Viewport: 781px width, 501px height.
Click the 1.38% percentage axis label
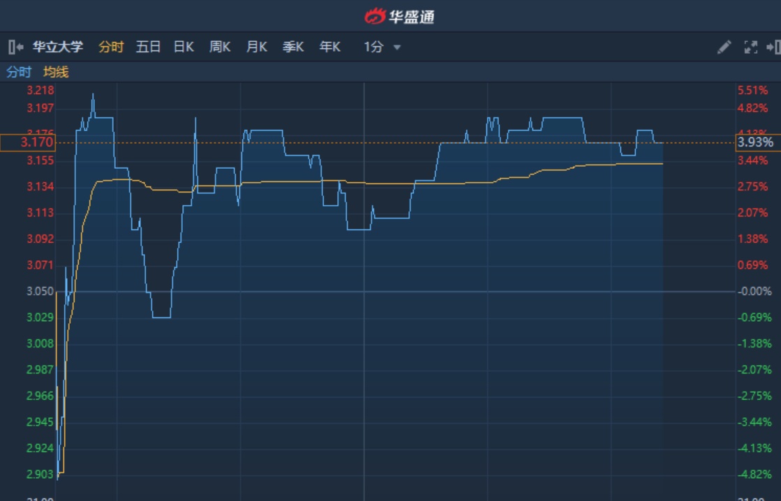point(752,239)
